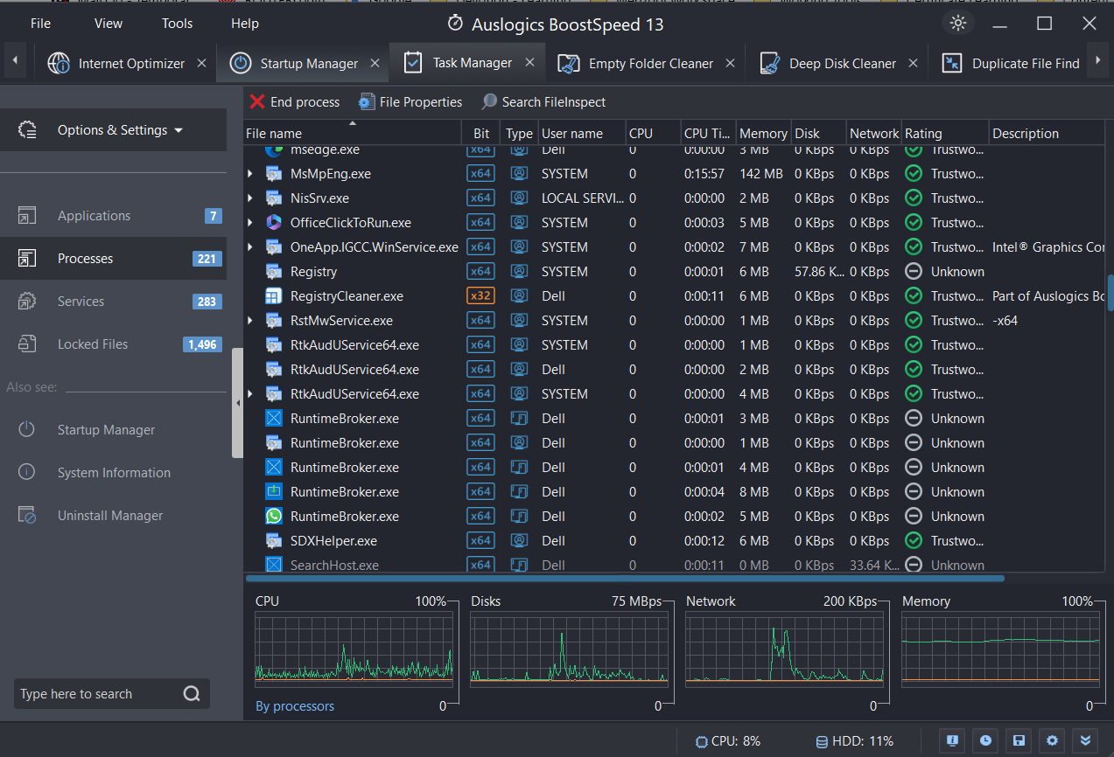Image resolution: width=1114 pixels, height=757 pixels.
Task: Open settings gear in status bar
Action: click(x=1051, y=740)
